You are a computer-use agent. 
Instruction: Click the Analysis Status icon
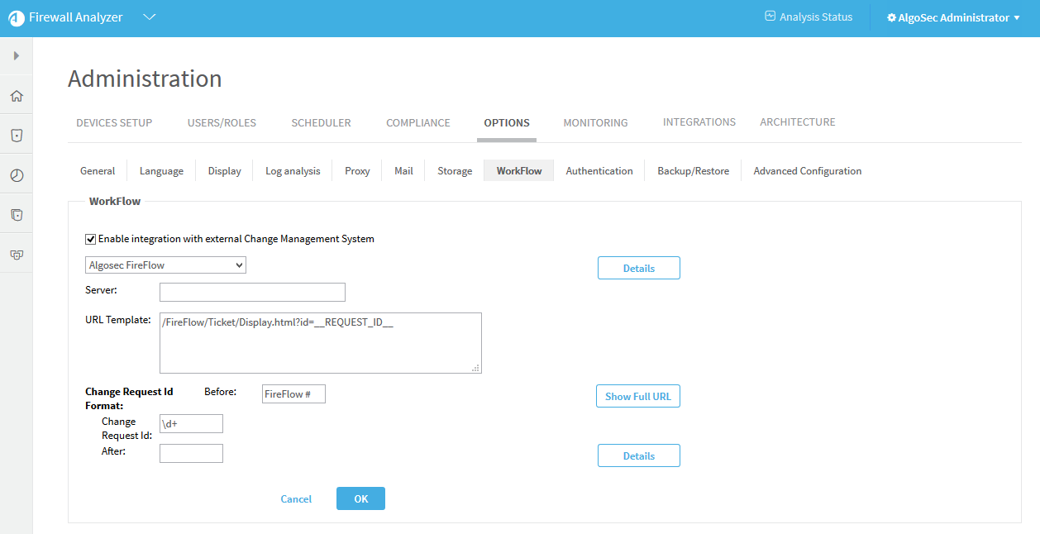pos(770,17)
